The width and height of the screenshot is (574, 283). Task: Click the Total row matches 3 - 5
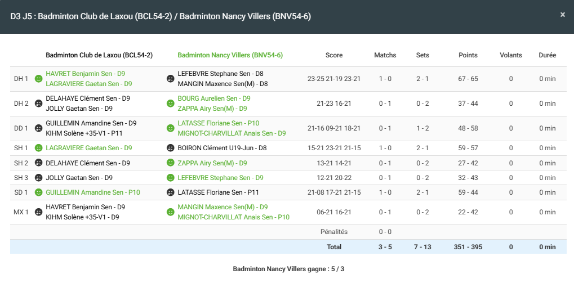385,246
